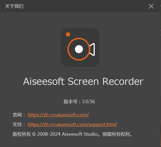161x147 pixels.
Task: Close the 关于我们 dialog
Action: 151,6
